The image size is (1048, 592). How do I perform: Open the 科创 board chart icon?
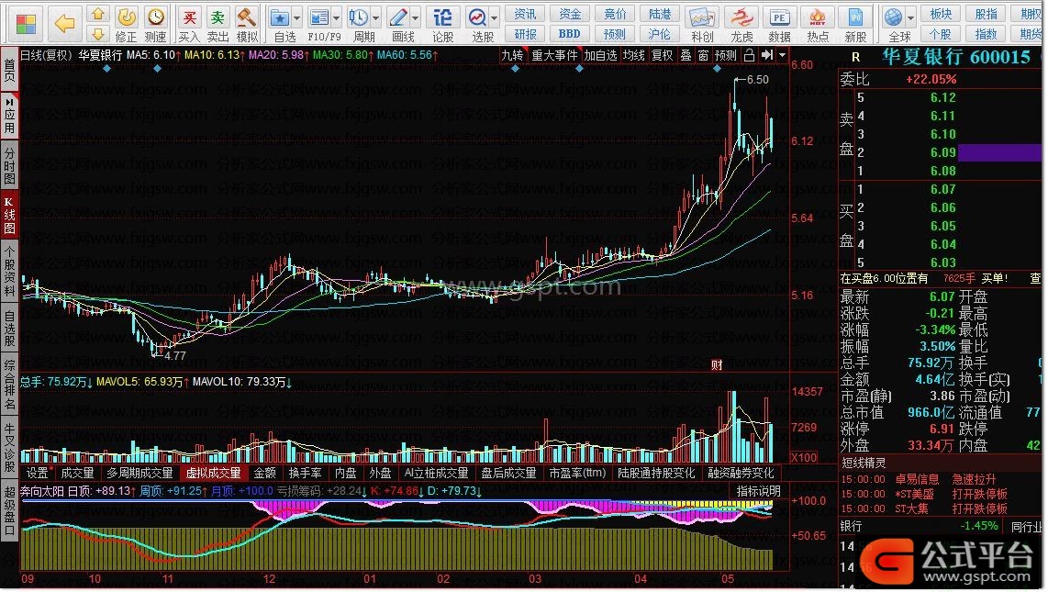(702, 24)
